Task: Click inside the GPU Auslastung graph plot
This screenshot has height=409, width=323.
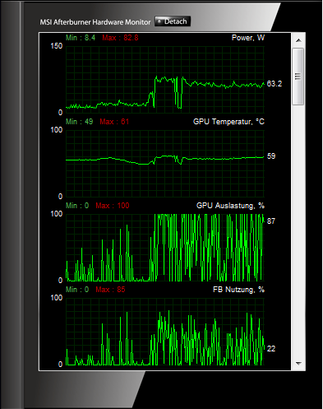Action: (x=165, y=248)
